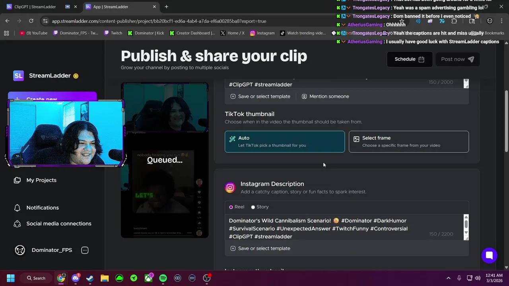Click the My Projects stack icon
This screenshot has width=509, height=286.
[x=17, y=180]
